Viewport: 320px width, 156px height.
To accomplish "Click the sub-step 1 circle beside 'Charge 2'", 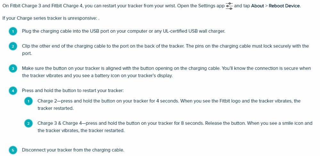I will 29,101.
